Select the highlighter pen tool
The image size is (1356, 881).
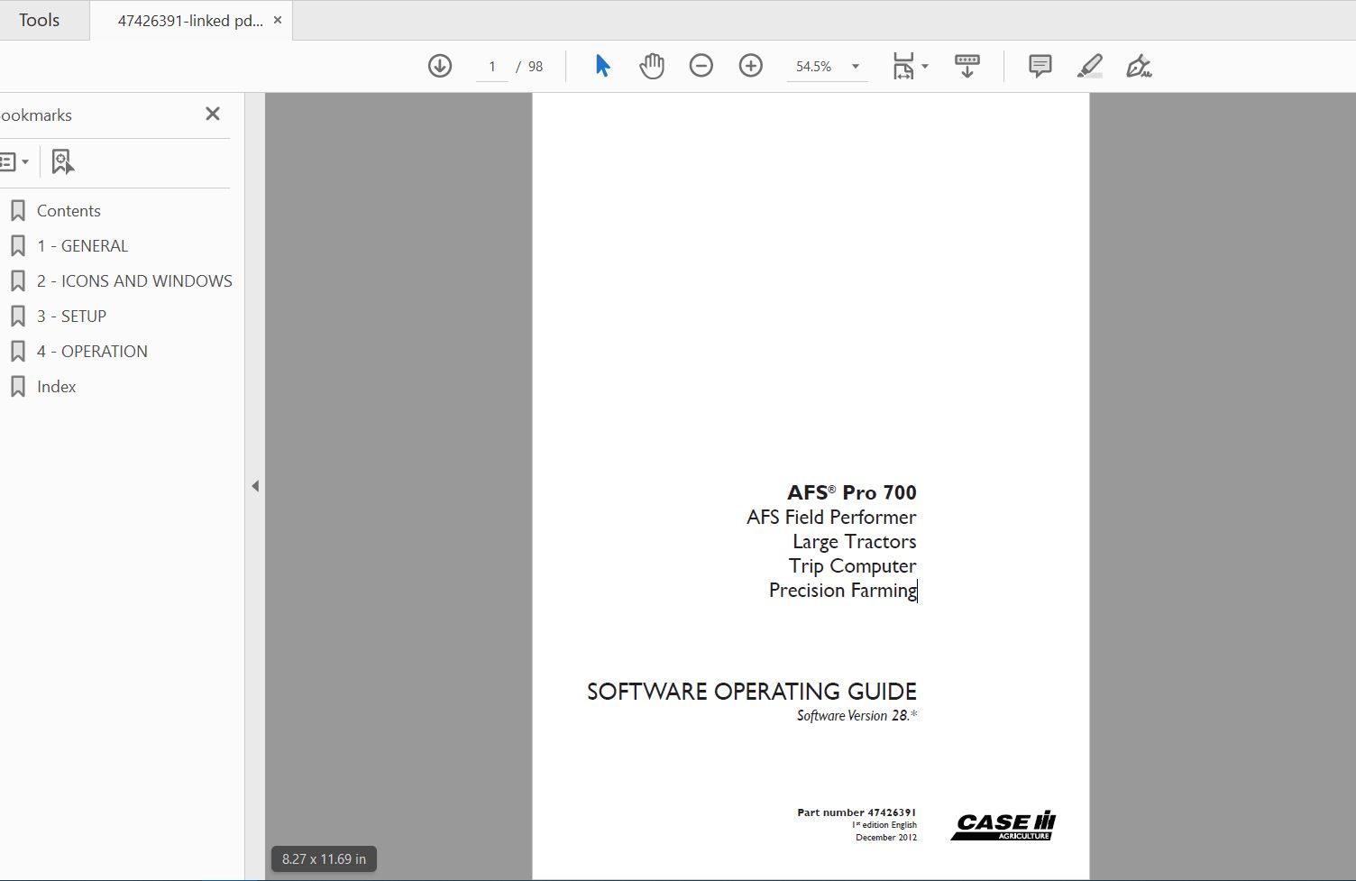(1090, 66)
